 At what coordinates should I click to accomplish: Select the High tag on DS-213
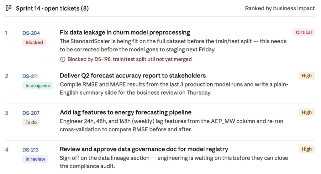coord(307,149)
